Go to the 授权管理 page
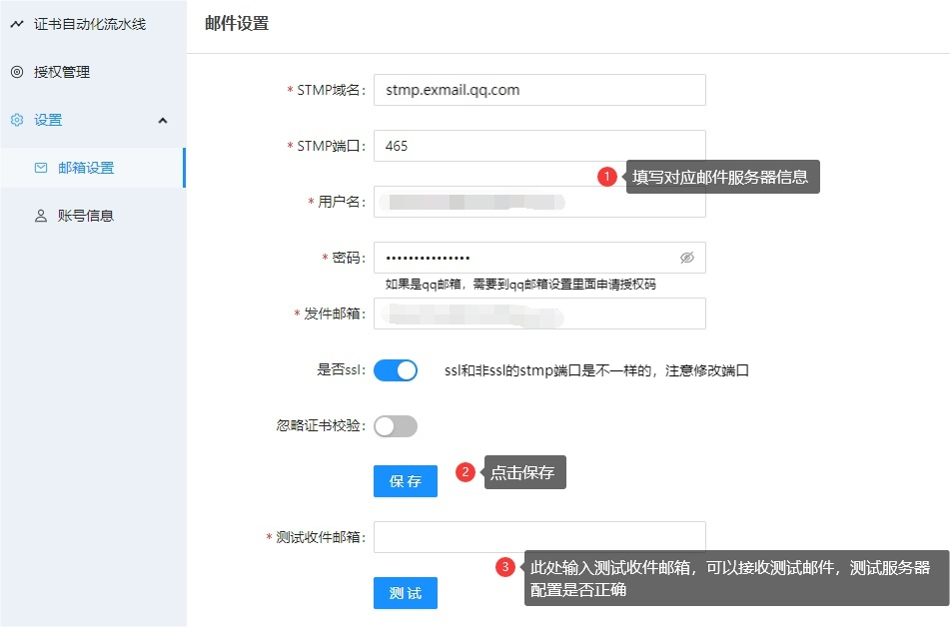 pos(62,72)
